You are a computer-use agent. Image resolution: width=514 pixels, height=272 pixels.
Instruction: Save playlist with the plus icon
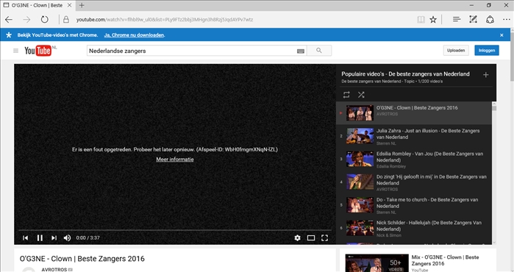(x=486, y=75)
